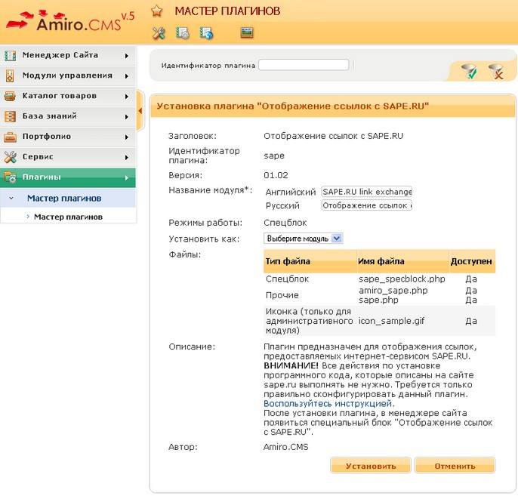Image resolution: width=518 pixels, height=496 pixels.
Task: Click the film strip with globe toolbar icon
Action: coord(205,32)
